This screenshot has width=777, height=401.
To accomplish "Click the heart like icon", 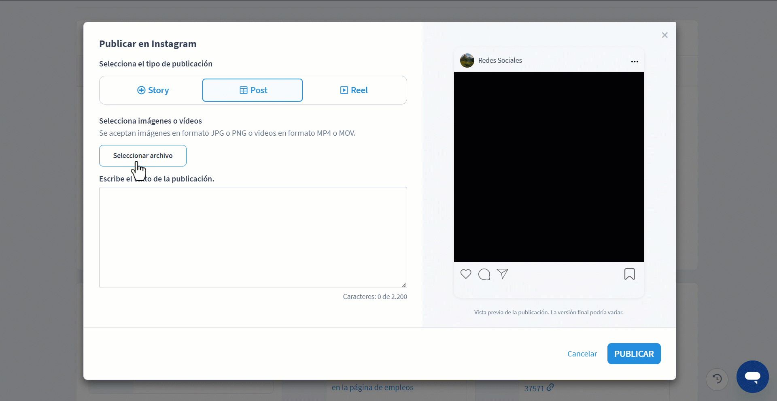I will pos(466,274).
